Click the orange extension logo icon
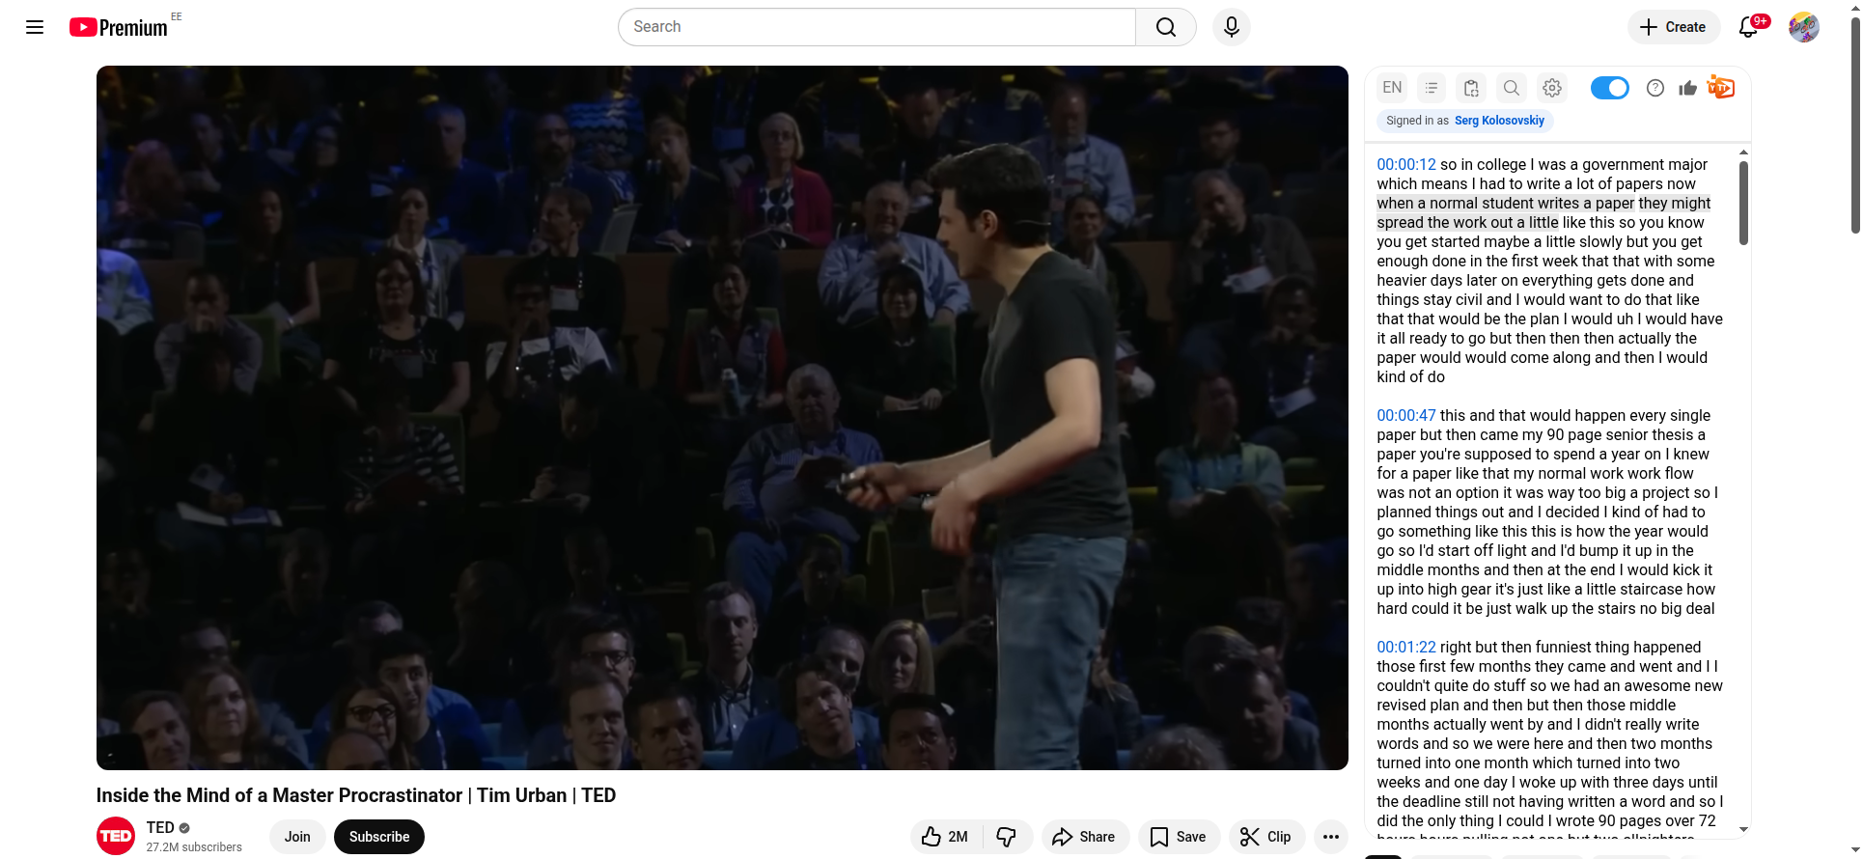This screenshot has width=1863, height=859. pos(1721,87)
